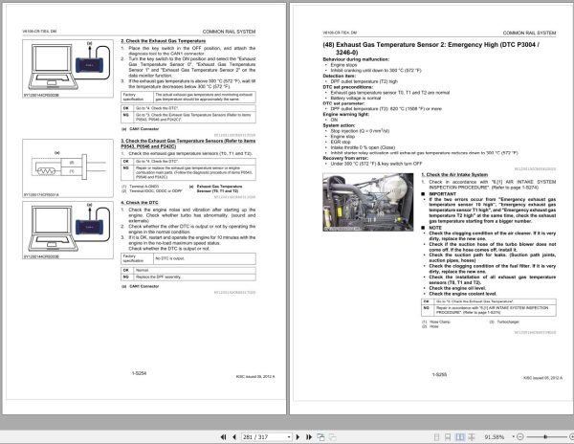
Task: Click 'COMMON RAIL SYSTEM' header on left page
Action: 229,32
